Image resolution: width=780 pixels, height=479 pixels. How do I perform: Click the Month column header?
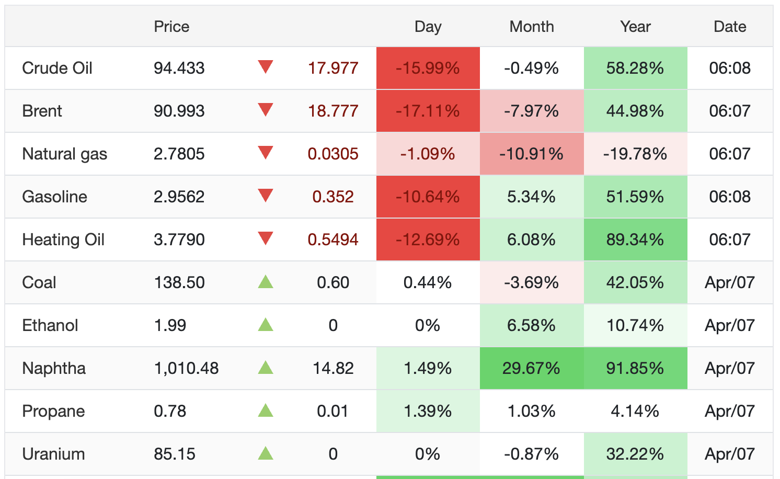coord(531,27)
